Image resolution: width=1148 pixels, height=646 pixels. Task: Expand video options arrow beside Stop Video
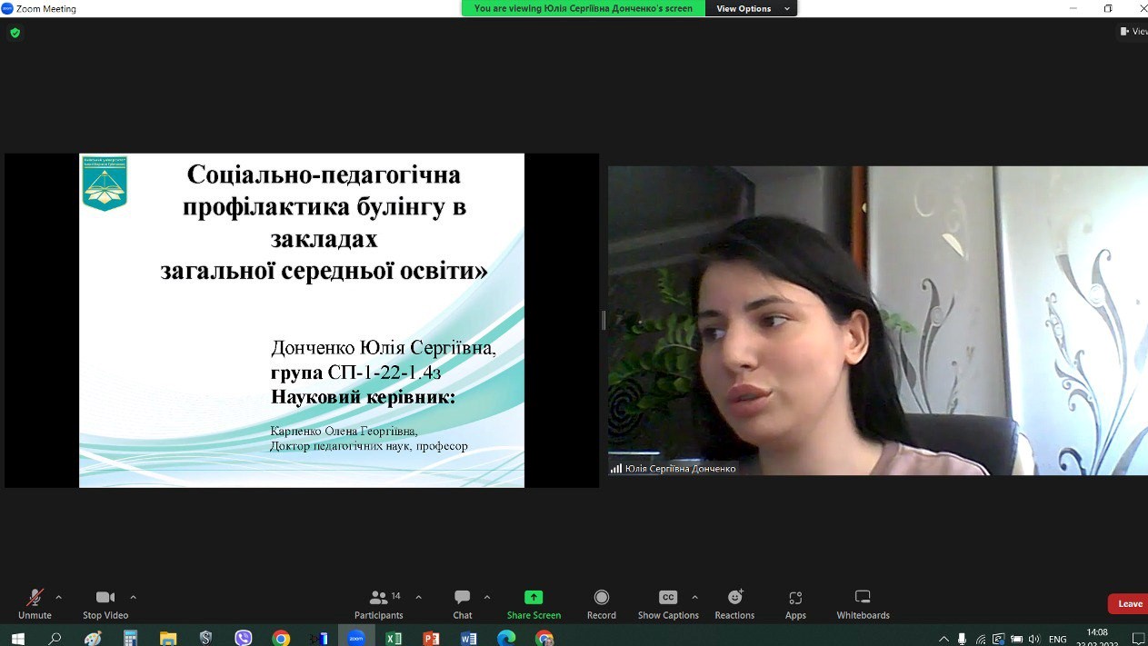click(x=133, y=597)
